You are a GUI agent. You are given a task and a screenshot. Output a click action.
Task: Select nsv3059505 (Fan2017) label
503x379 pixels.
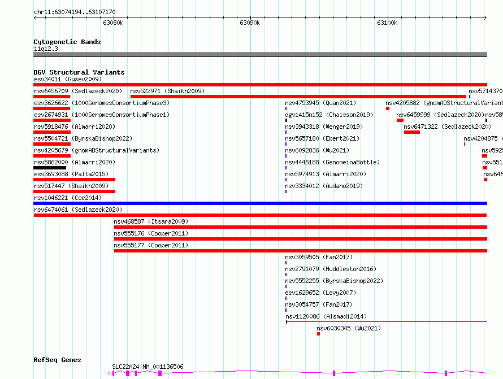(x=319, y=257)
